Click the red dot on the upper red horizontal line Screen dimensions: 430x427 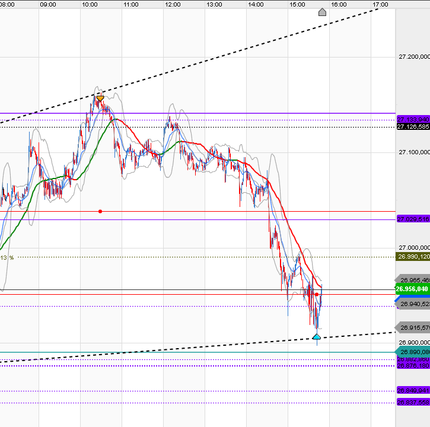click(100, 211)
